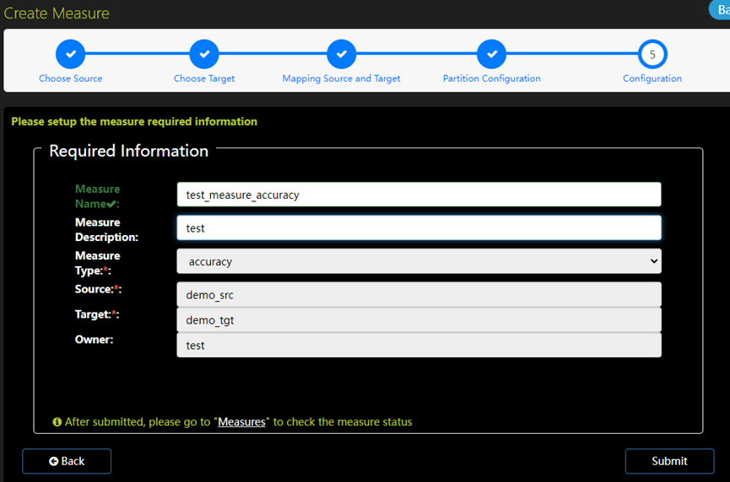Click the Submit button

coord(669,461)
